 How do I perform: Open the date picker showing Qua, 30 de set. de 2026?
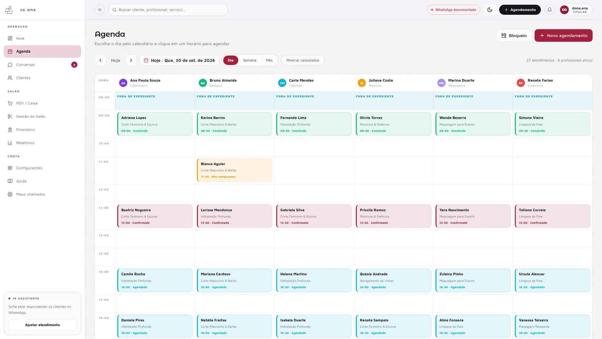(179, 60)
